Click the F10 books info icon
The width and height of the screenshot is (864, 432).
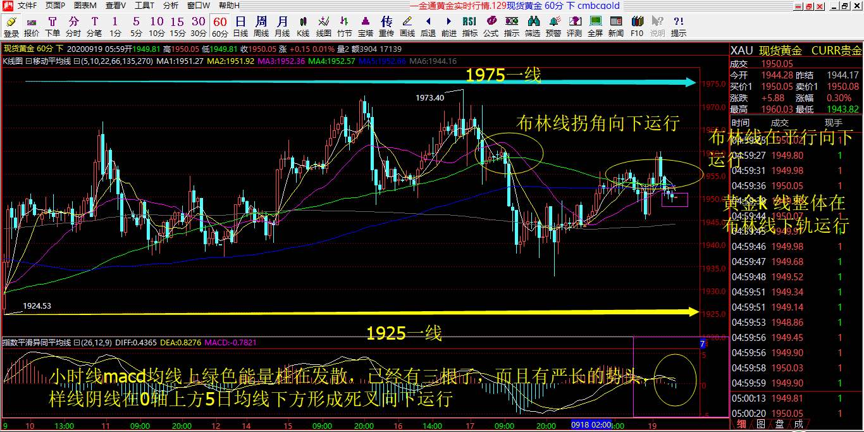637,27
